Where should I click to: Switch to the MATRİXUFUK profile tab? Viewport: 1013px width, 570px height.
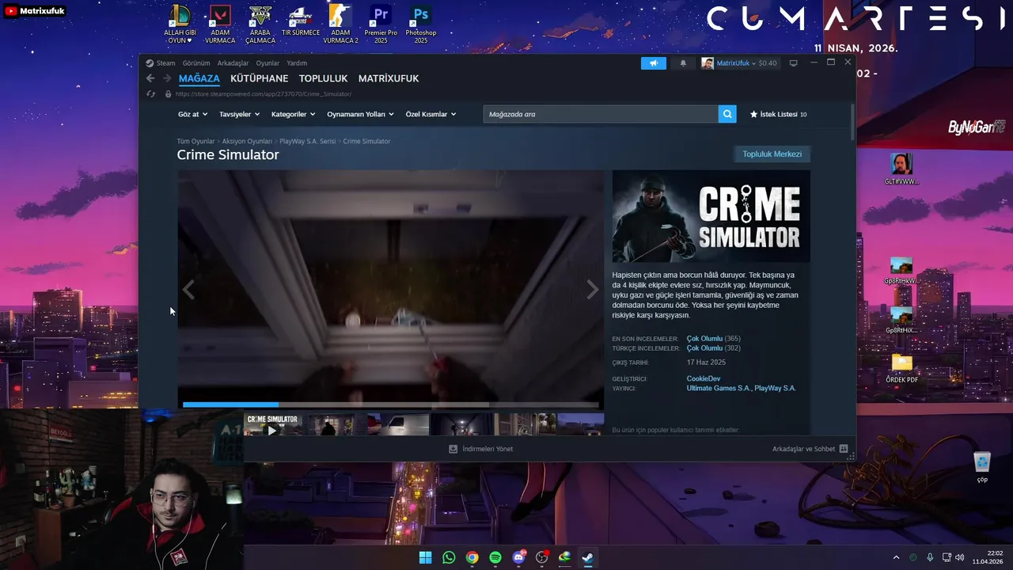389,78
